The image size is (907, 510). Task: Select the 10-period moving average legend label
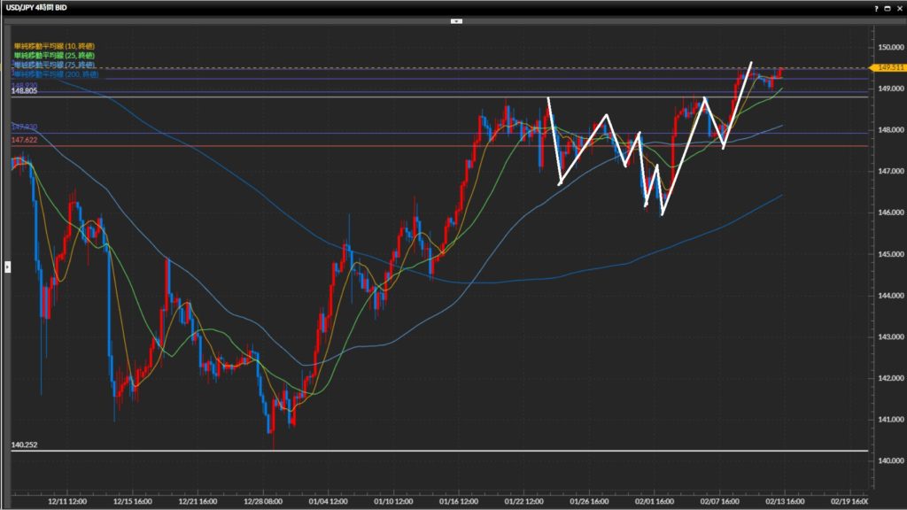54,45
